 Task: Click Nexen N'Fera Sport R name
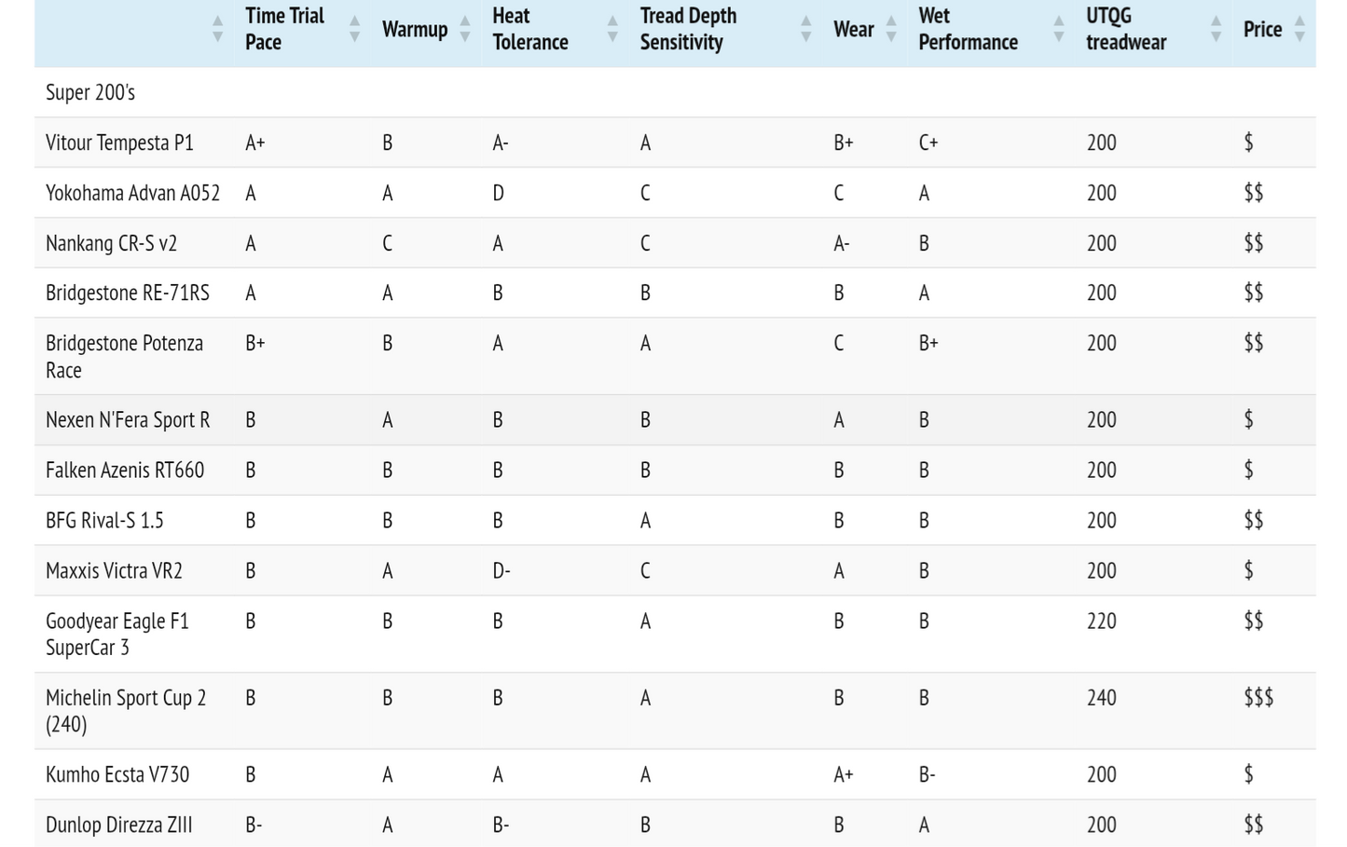128,419
